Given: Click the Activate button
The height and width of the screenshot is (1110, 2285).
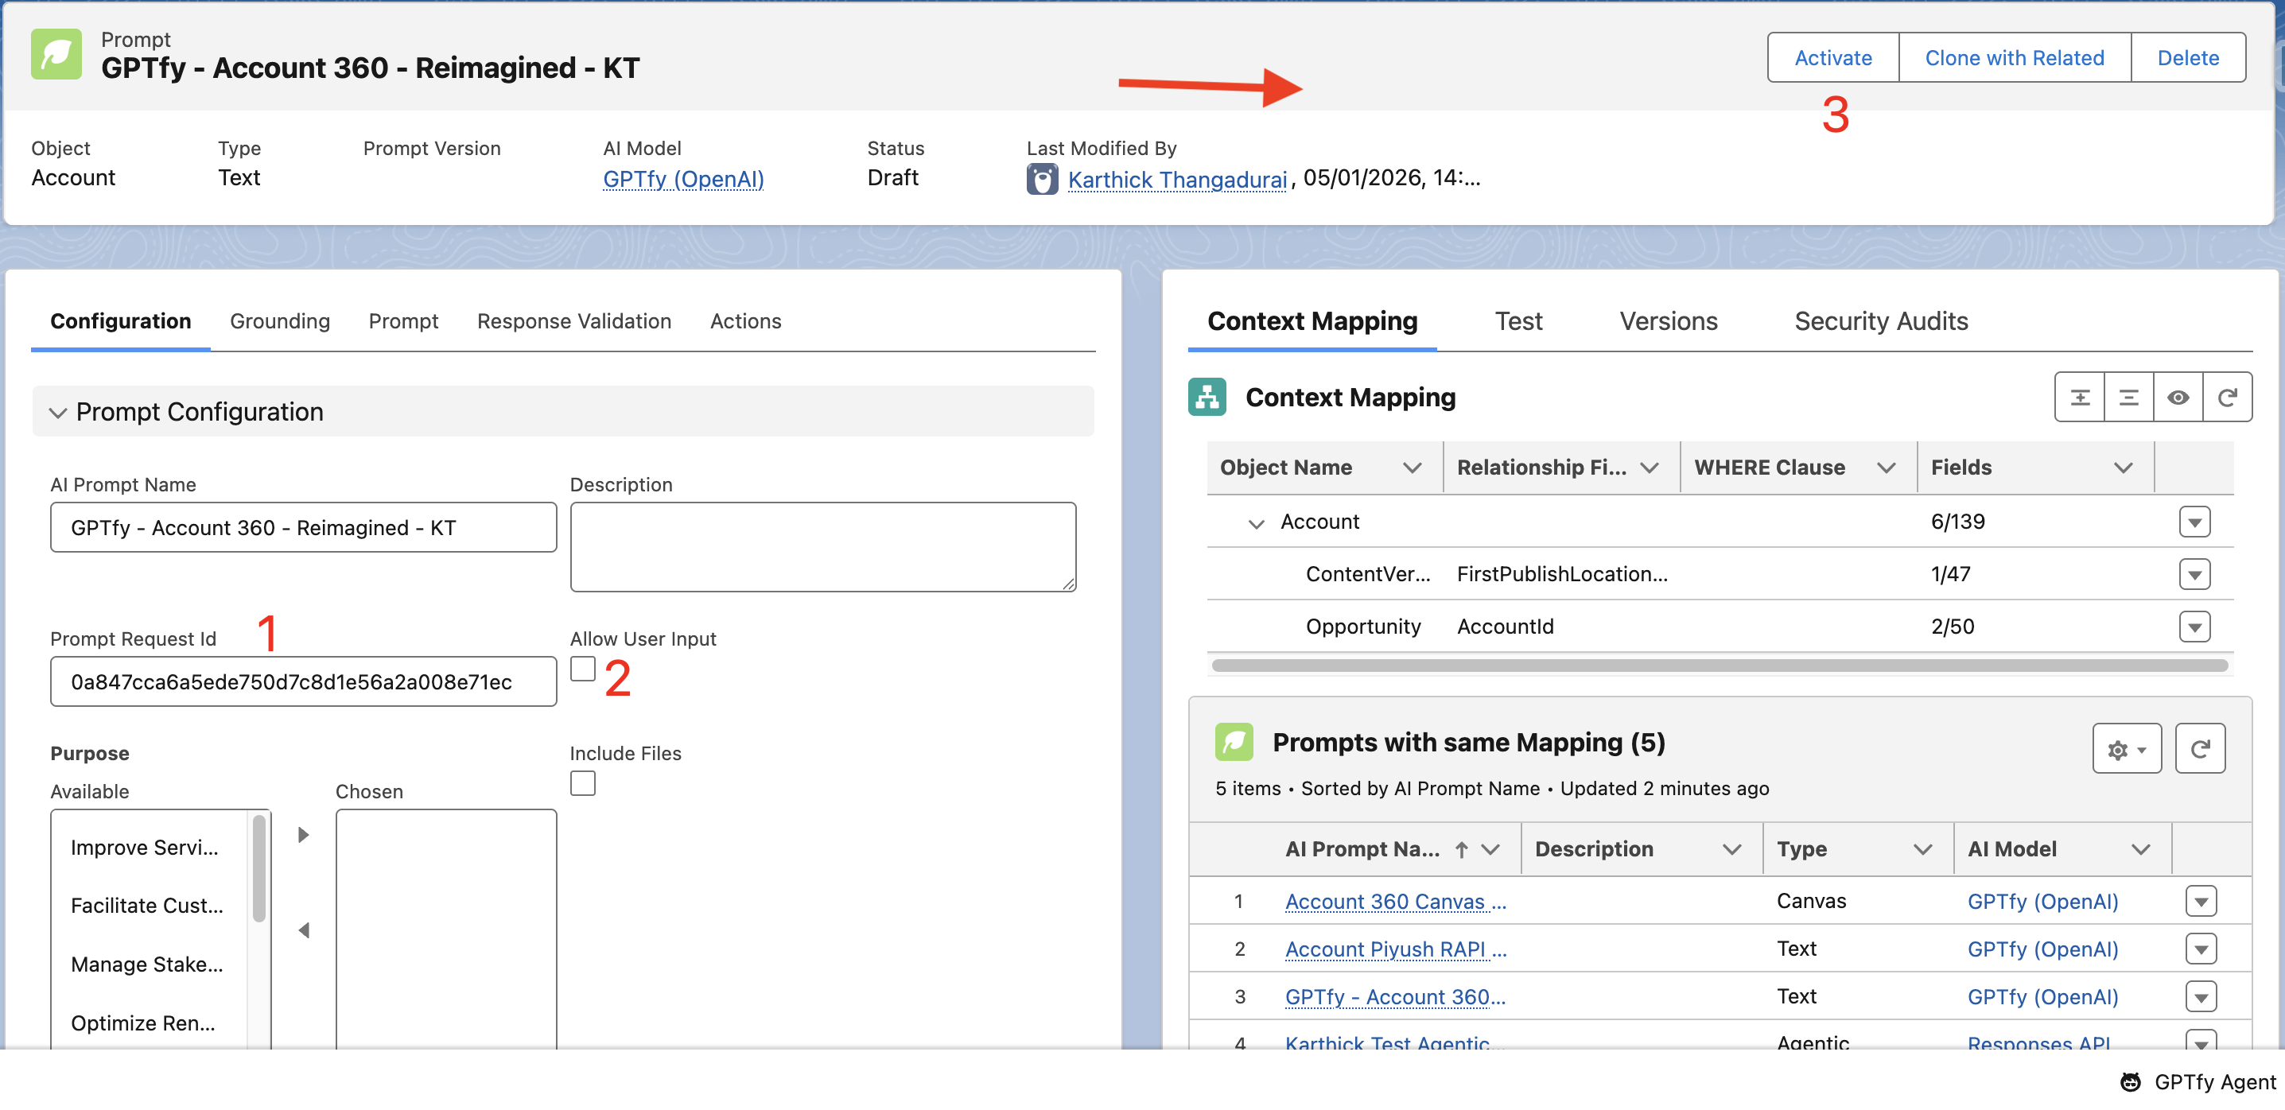Looking at the screenshot, I should pos(1832,57).
